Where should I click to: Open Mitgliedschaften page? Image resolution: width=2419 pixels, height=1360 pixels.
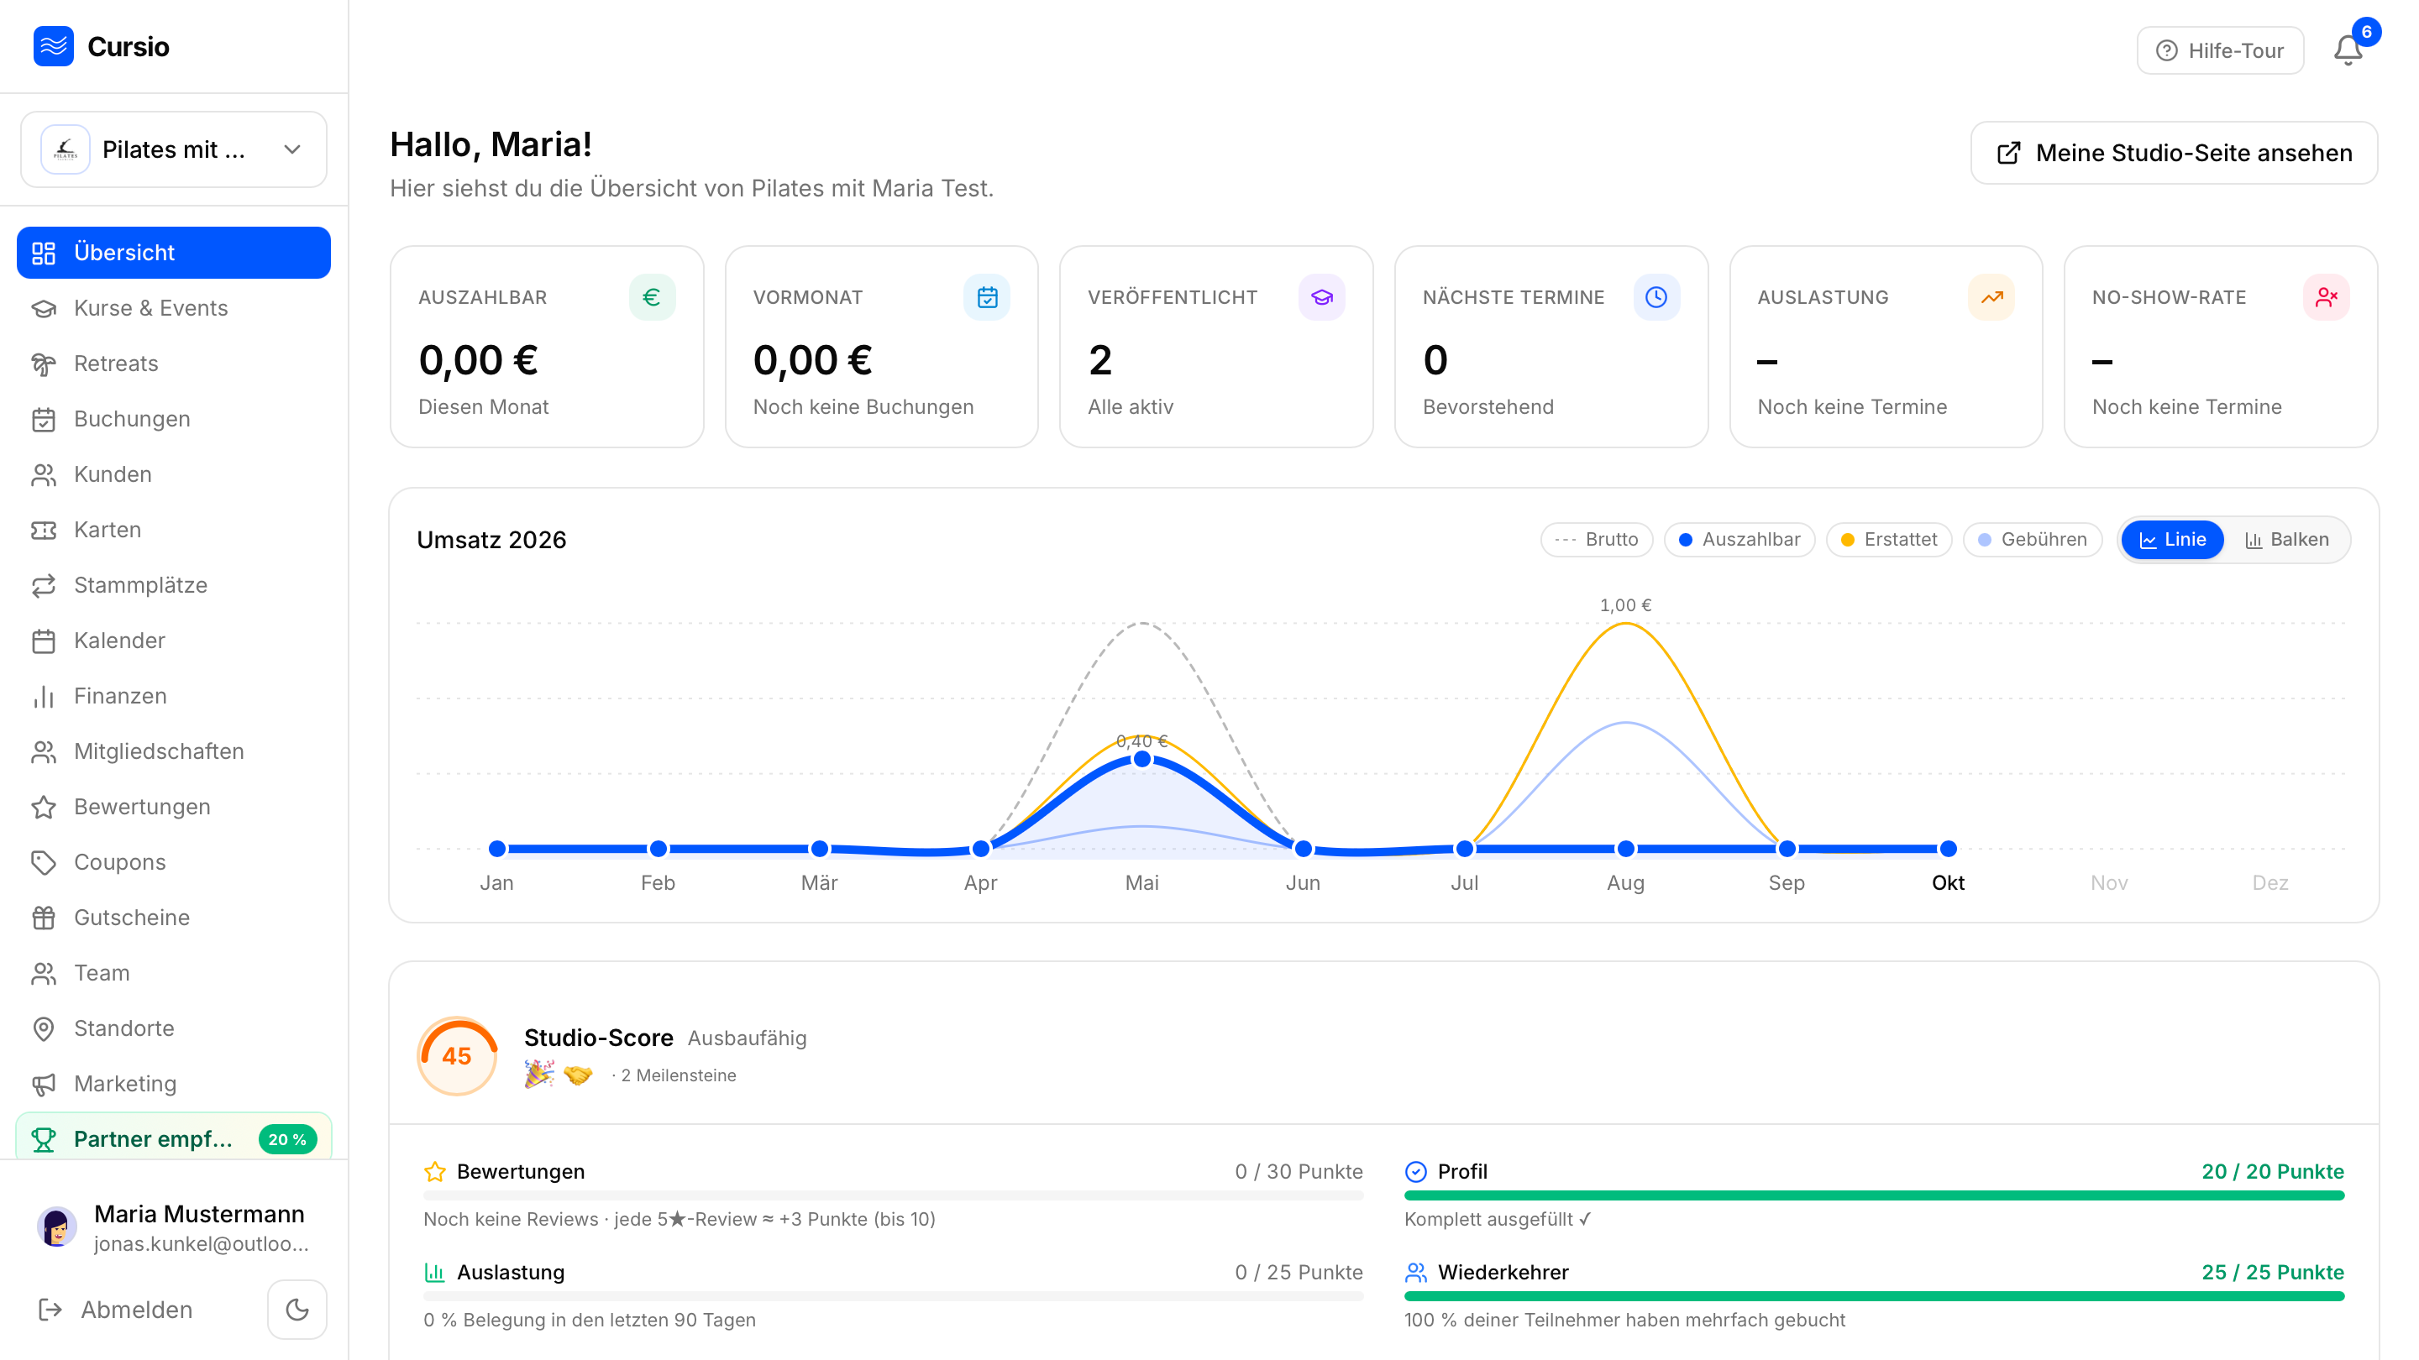(174, 751)
